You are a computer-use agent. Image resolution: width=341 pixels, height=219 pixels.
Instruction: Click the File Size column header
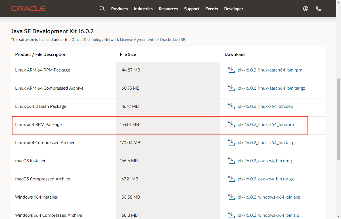(x=128, y=54)
